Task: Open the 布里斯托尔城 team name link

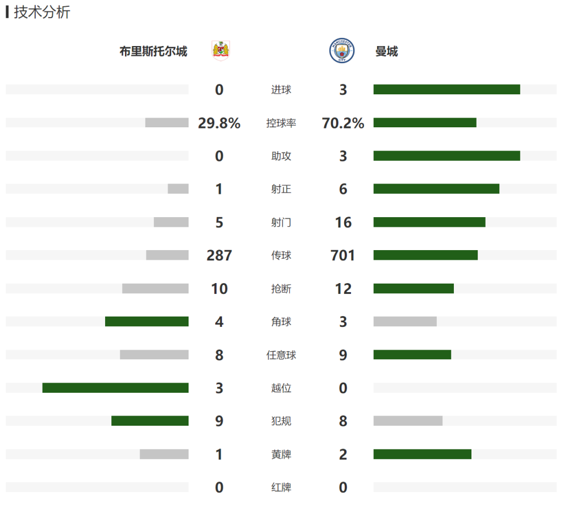Action: 153,52
